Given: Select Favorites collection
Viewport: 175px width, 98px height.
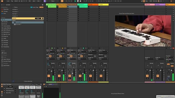Looking at the screenshot, I should 6,9.
